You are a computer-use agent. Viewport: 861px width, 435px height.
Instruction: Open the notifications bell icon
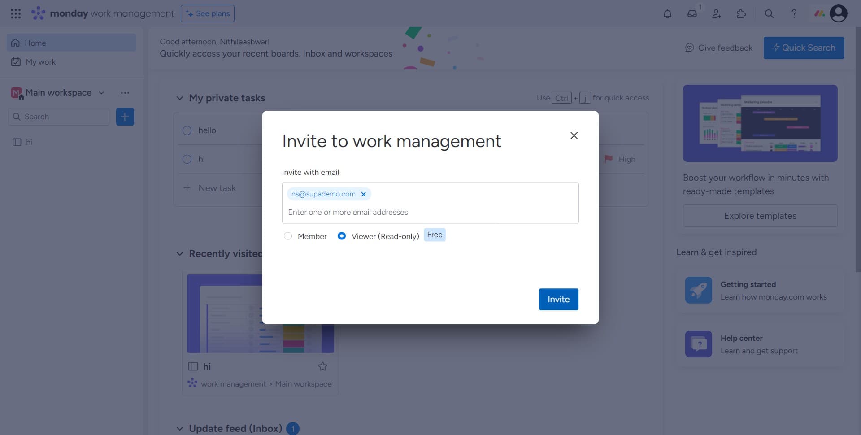pos(667,13)
